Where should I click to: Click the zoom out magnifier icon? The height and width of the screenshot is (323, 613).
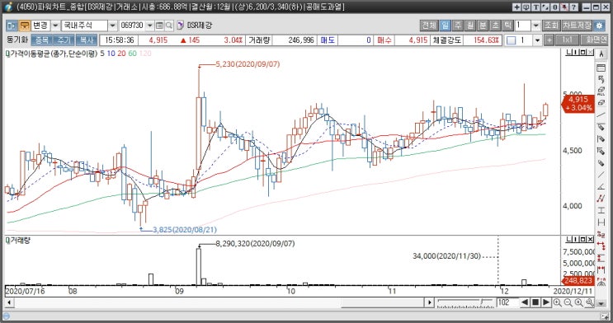(x=568, y=302)
